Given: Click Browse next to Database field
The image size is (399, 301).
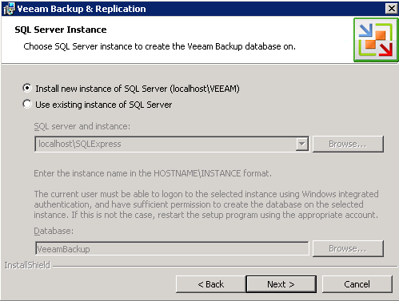Looking at the screenshot, I should (348, 248).
